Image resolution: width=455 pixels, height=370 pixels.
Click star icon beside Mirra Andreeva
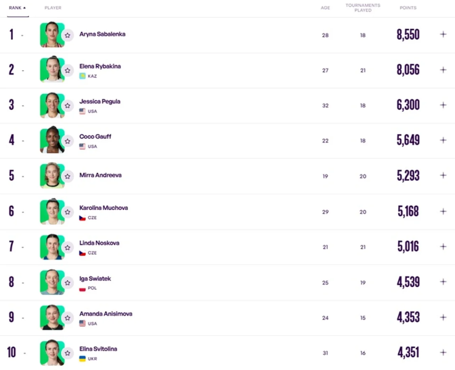click(x=68, y=176)
